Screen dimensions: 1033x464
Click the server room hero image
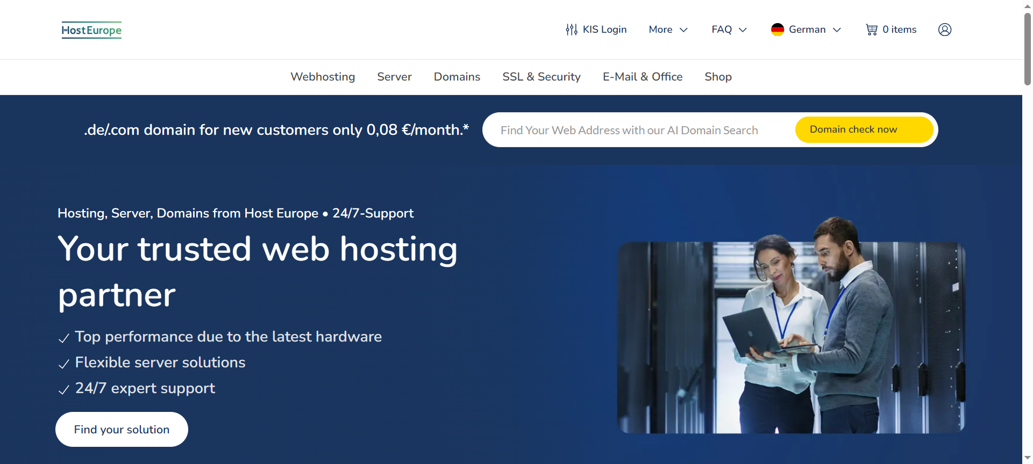click(x=790, y=333)
